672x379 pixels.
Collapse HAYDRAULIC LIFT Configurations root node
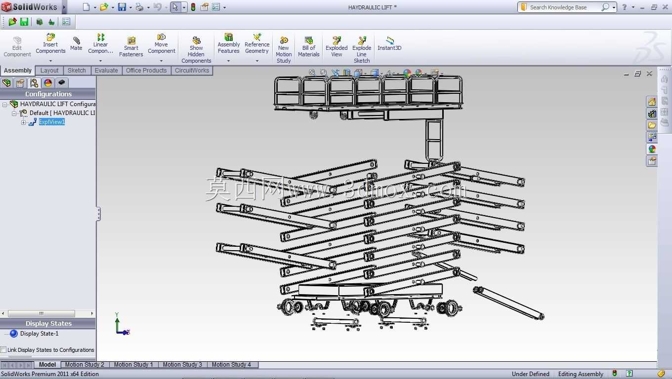[x=4, y=105]
